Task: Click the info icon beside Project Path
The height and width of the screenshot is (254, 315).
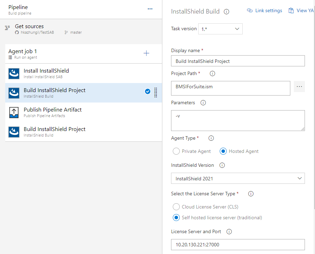Action: (212, 73)
